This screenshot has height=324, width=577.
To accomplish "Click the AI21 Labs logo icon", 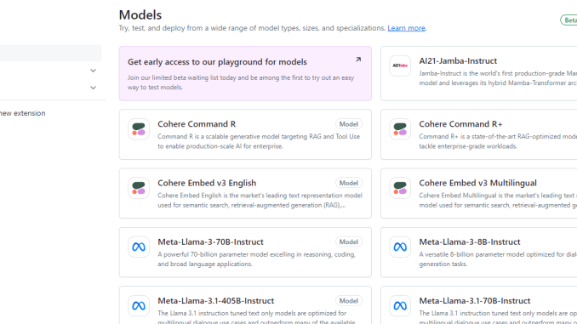I will (400, 65).
